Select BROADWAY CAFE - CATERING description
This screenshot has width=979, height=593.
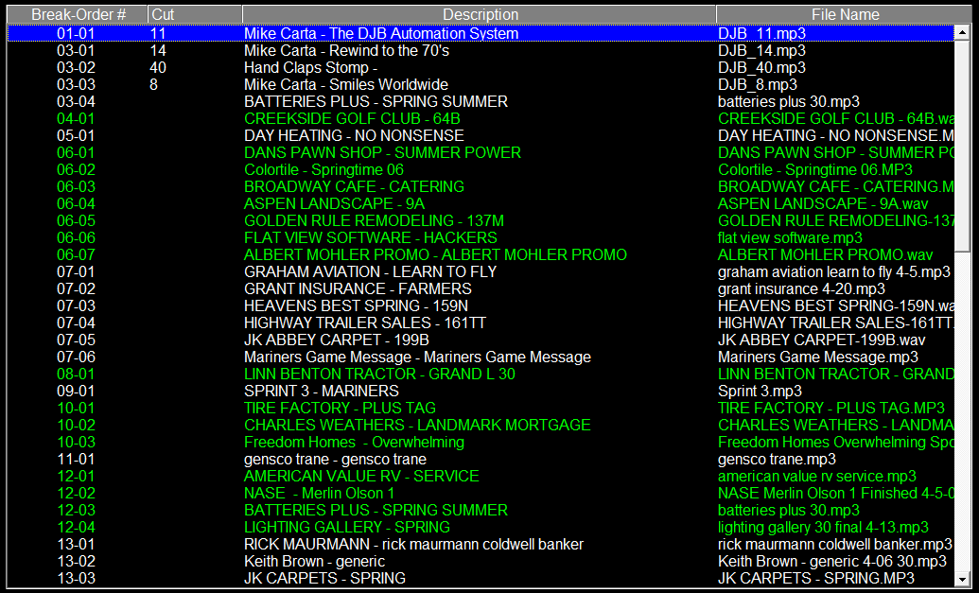[354, 186]
